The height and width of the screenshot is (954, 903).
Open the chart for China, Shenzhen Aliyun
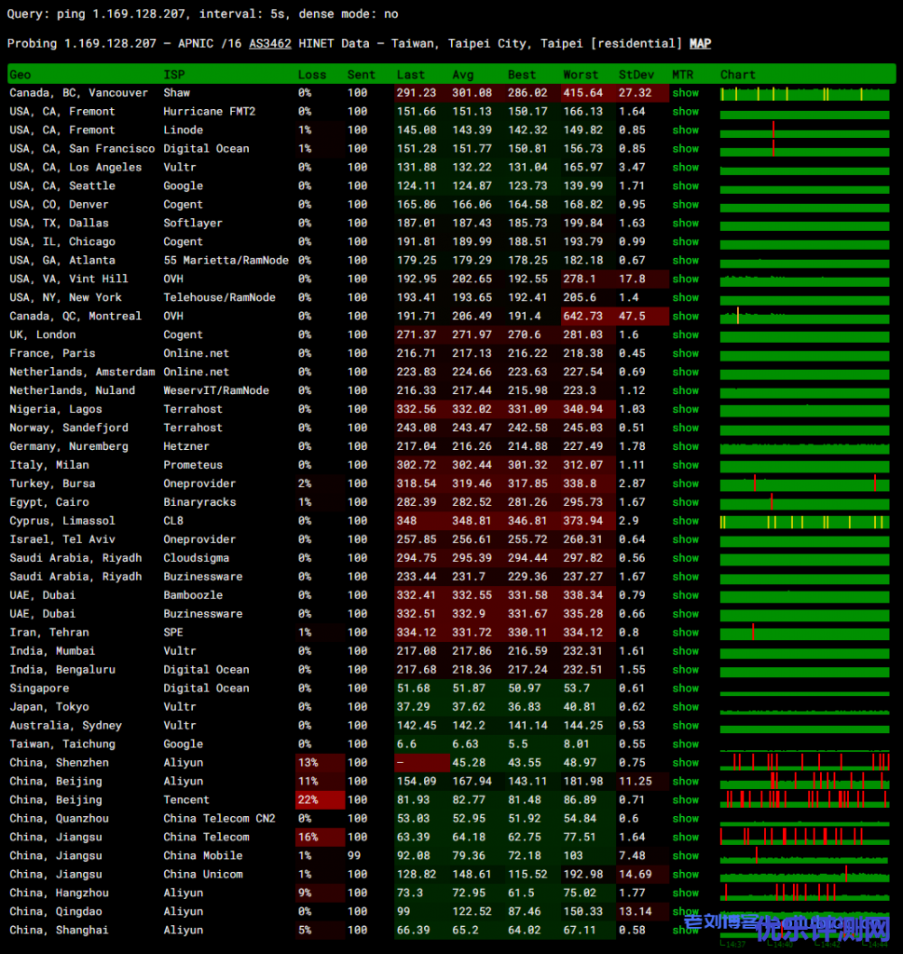point(804,762)
